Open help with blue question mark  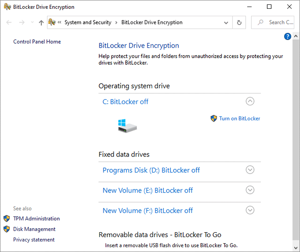288,36
